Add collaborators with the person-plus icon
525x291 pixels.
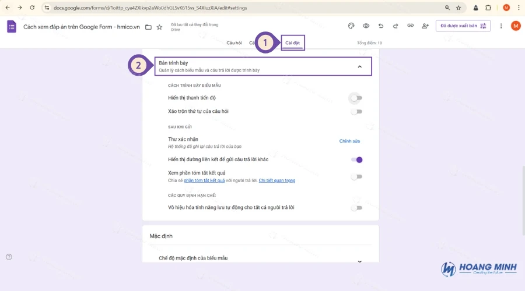tap(425, 26)
